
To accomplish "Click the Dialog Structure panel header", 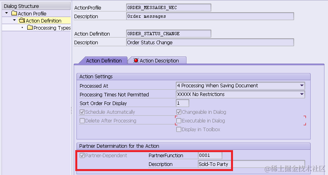I will [36, 6].
